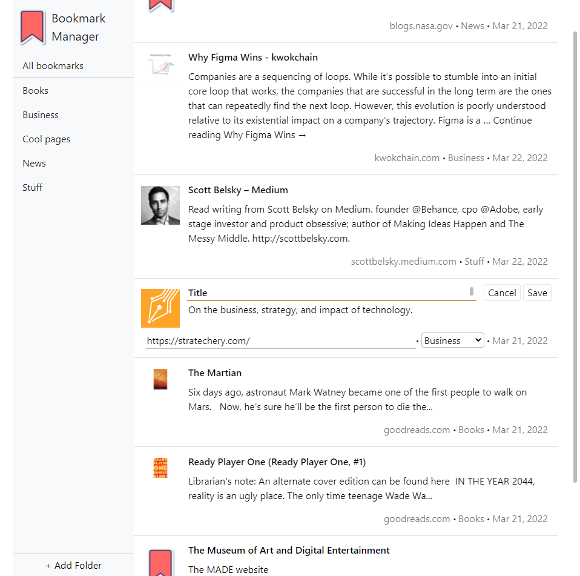
Task: Click the Ready Player One cover icon
Action: click(160, 468)
